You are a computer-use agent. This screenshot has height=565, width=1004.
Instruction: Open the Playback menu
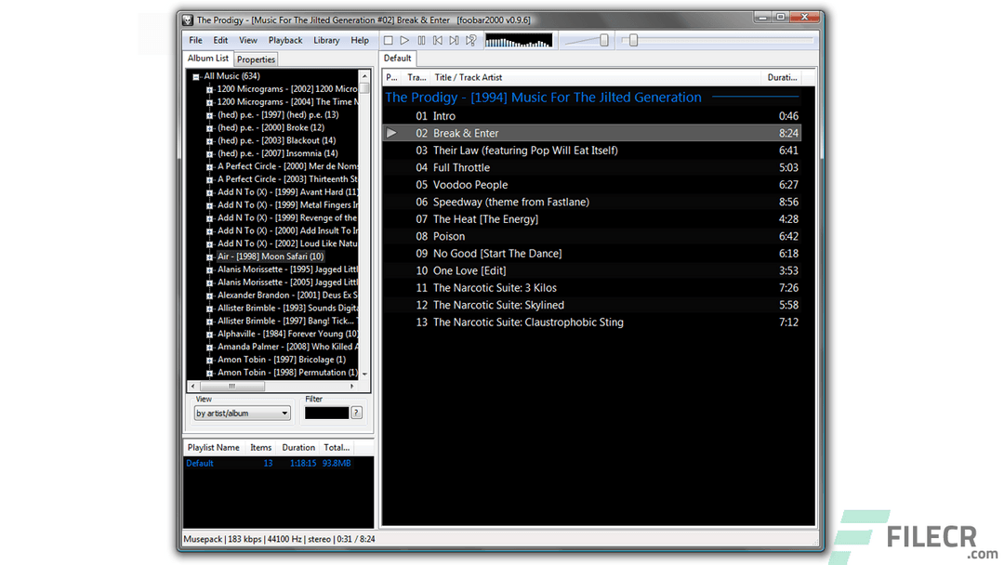pos(284,40)
